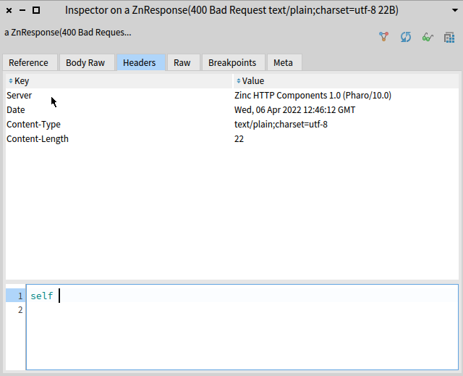Click line number 1 in the gutter
Image resolution: width=463 pixels, height=376 pixels.
[20, 296]
